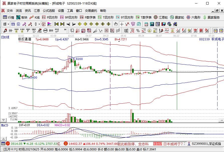Open the 公式选股 menu
Screen dimensions: 224x152
pos(49,11)
